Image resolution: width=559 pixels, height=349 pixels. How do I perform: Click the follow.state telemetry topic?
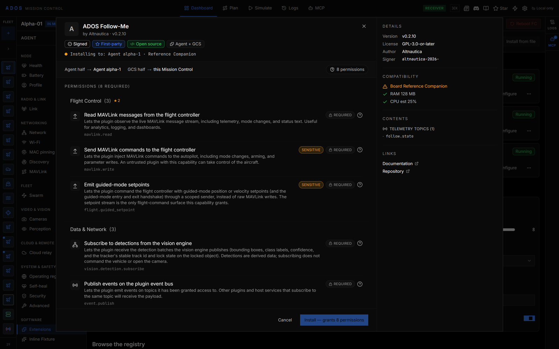[x=399, y=136]
